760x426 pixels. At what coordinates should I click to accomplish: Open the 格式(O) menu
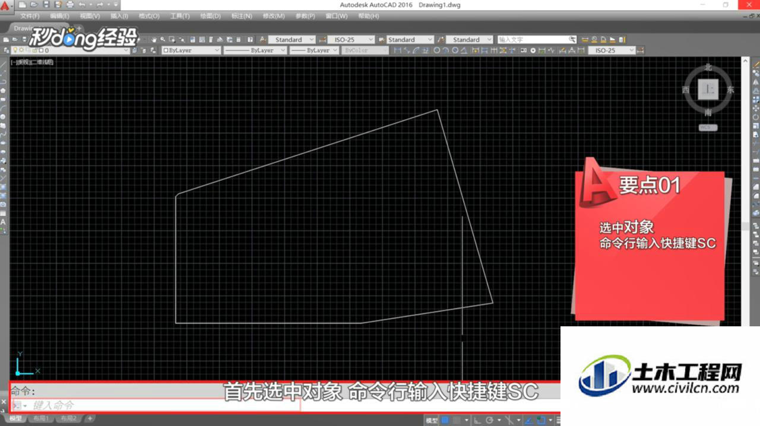click(149, 16)
